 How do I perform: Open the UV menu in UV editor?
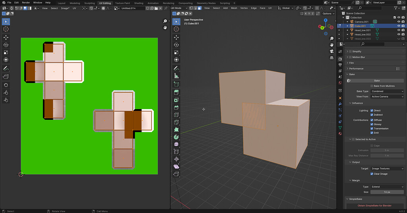coord(74,8)
